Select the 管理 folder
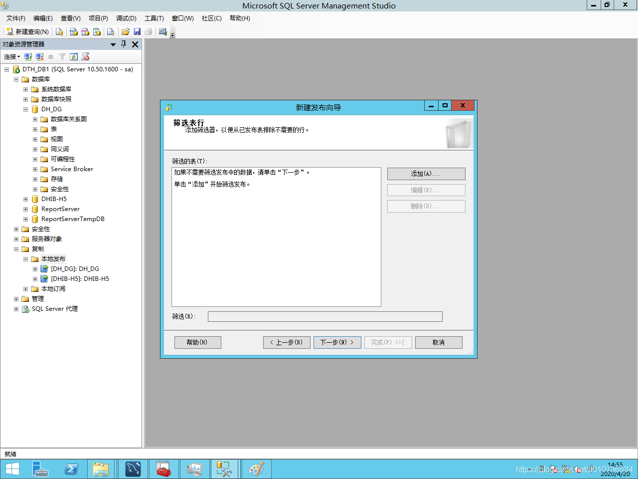 [x=38, y=299]
